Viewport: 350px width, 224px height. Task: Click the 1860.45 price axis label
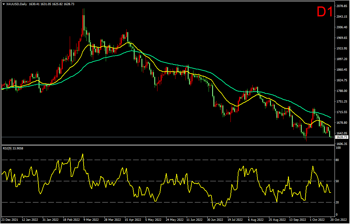point(342,70)
